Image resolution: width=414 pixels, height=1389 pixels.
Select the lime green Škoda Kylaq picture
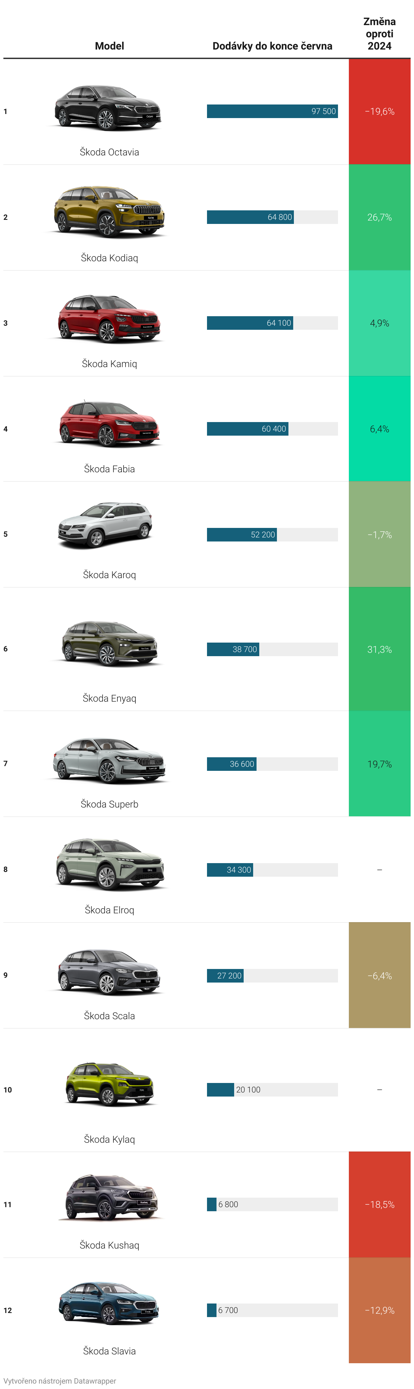(109, 1084)
